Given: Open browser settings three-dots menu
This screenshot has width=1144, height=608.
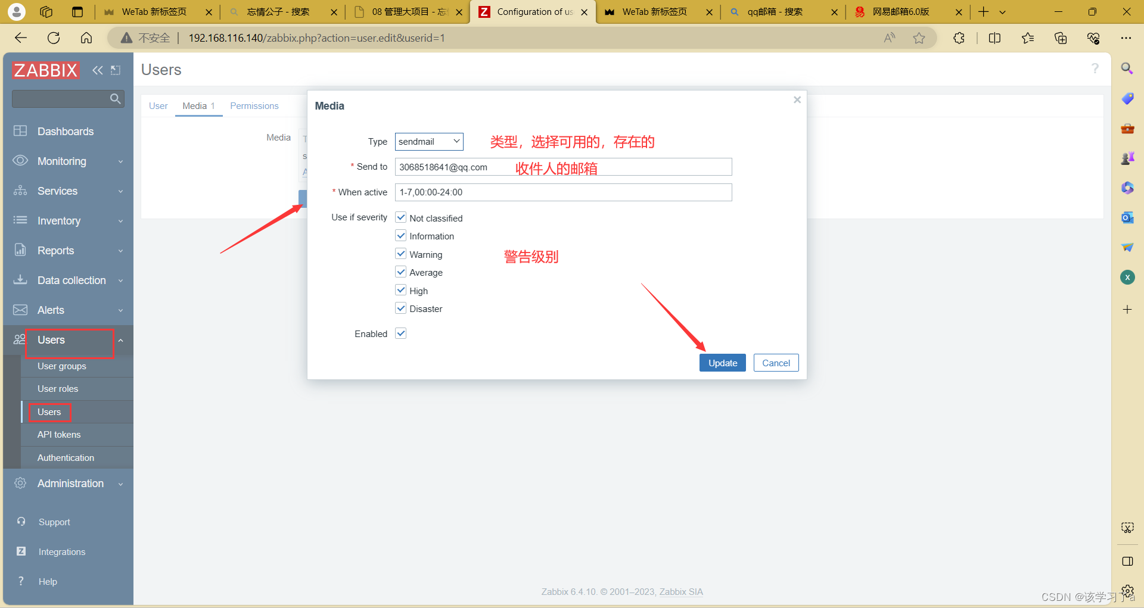Looking at the screenshot, I should coord(1126,38).
